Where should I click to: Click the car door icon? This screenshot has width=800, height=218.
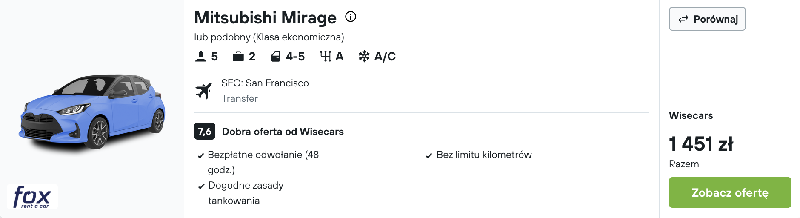276,56
